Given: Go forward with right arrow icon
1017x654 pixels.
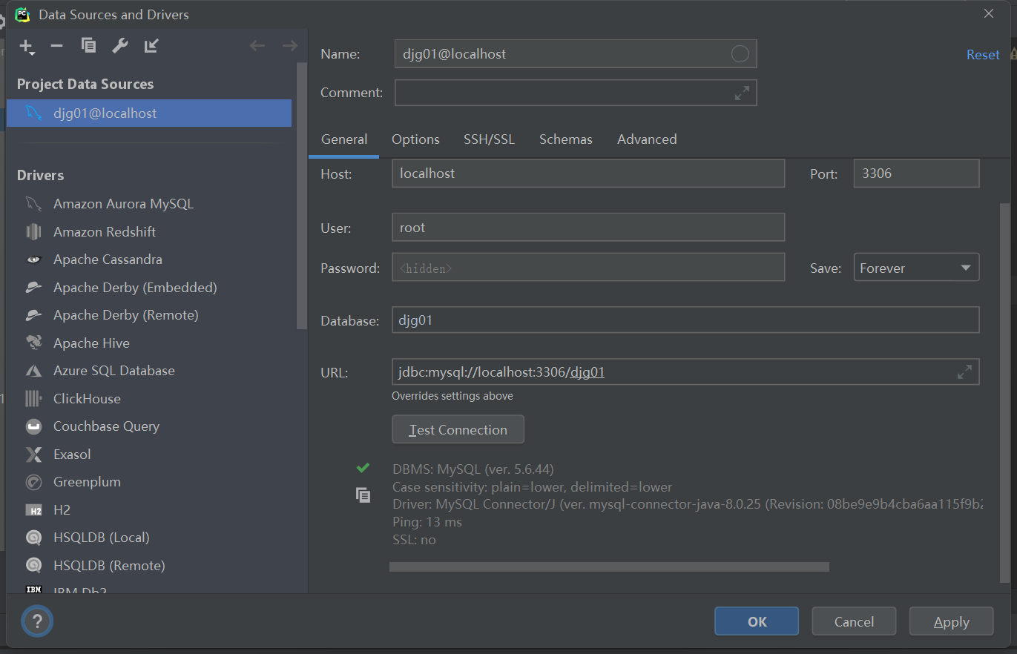Looking at the screenshot, I should point(289,46).
